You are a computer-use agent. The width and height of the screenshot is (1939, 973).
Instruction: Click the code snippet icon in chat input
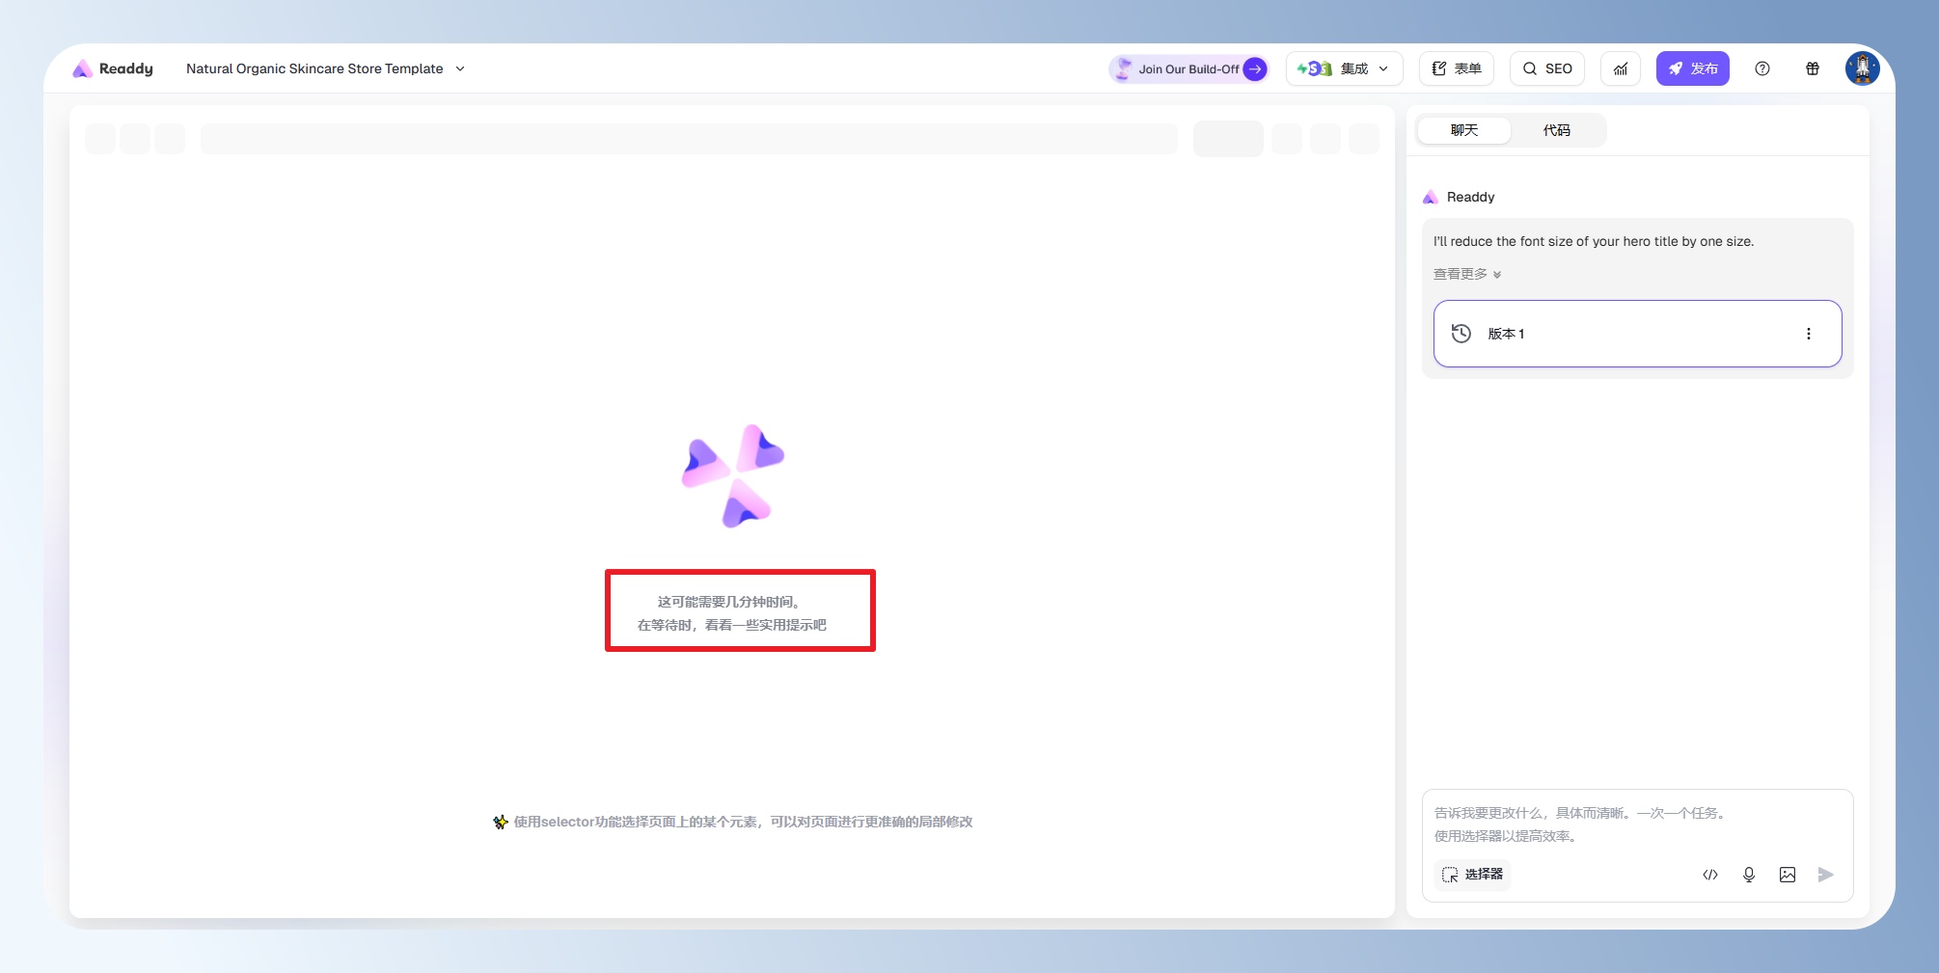pyautogui.click(x=1709, y=875)
